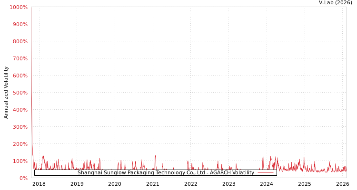Click the 800% y-axis label

20,41
